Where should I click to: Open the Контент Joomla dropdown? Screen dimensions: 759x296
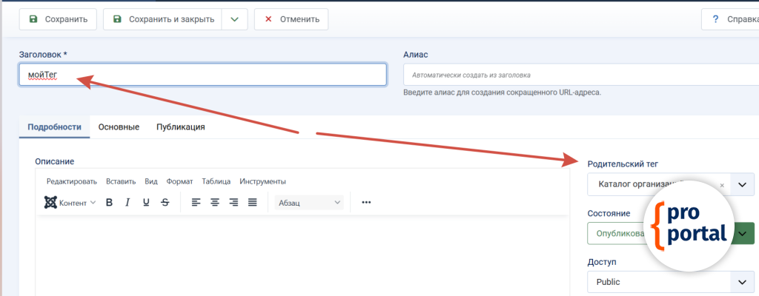pos(70,203)
